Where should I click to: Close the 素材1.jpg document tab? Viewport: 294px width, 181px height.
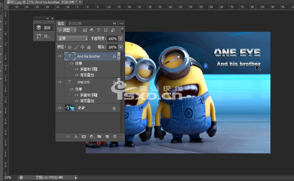coord(80,2)
